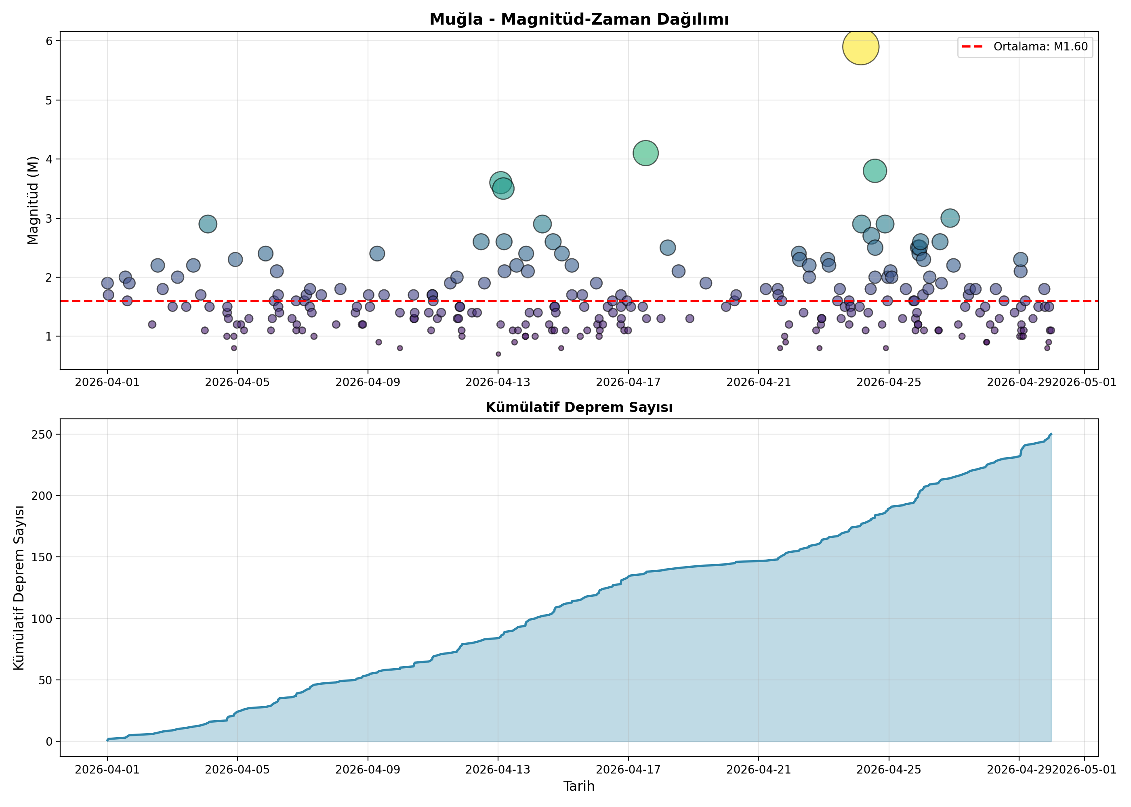Click magnitude tick label "3" on top chart
The width and height of the screenshot is (1131, 807).
tap(49, 219)
